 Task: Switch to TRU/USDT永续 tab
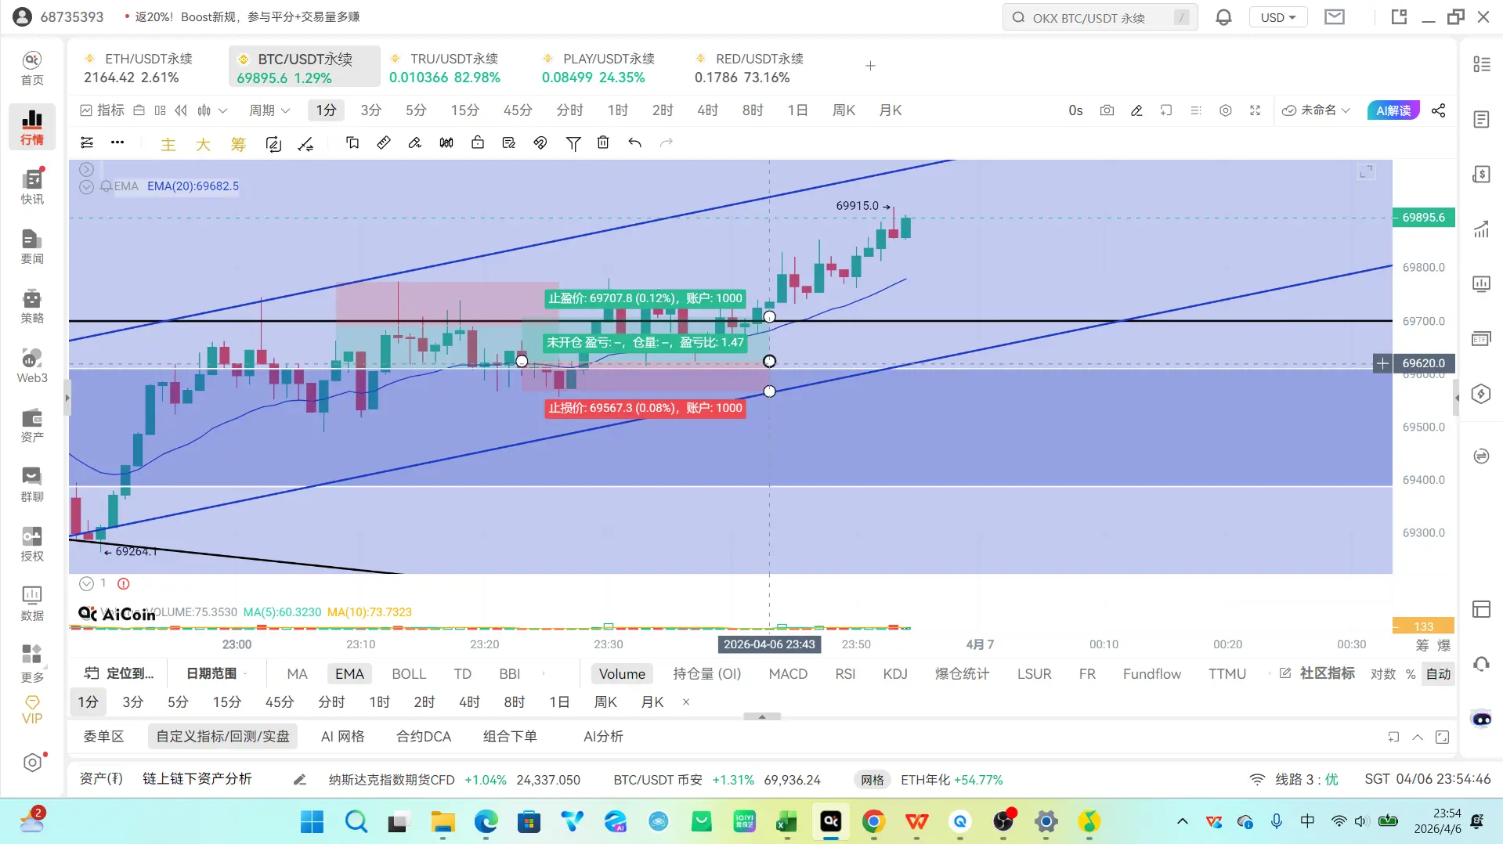tap(453, 67)
